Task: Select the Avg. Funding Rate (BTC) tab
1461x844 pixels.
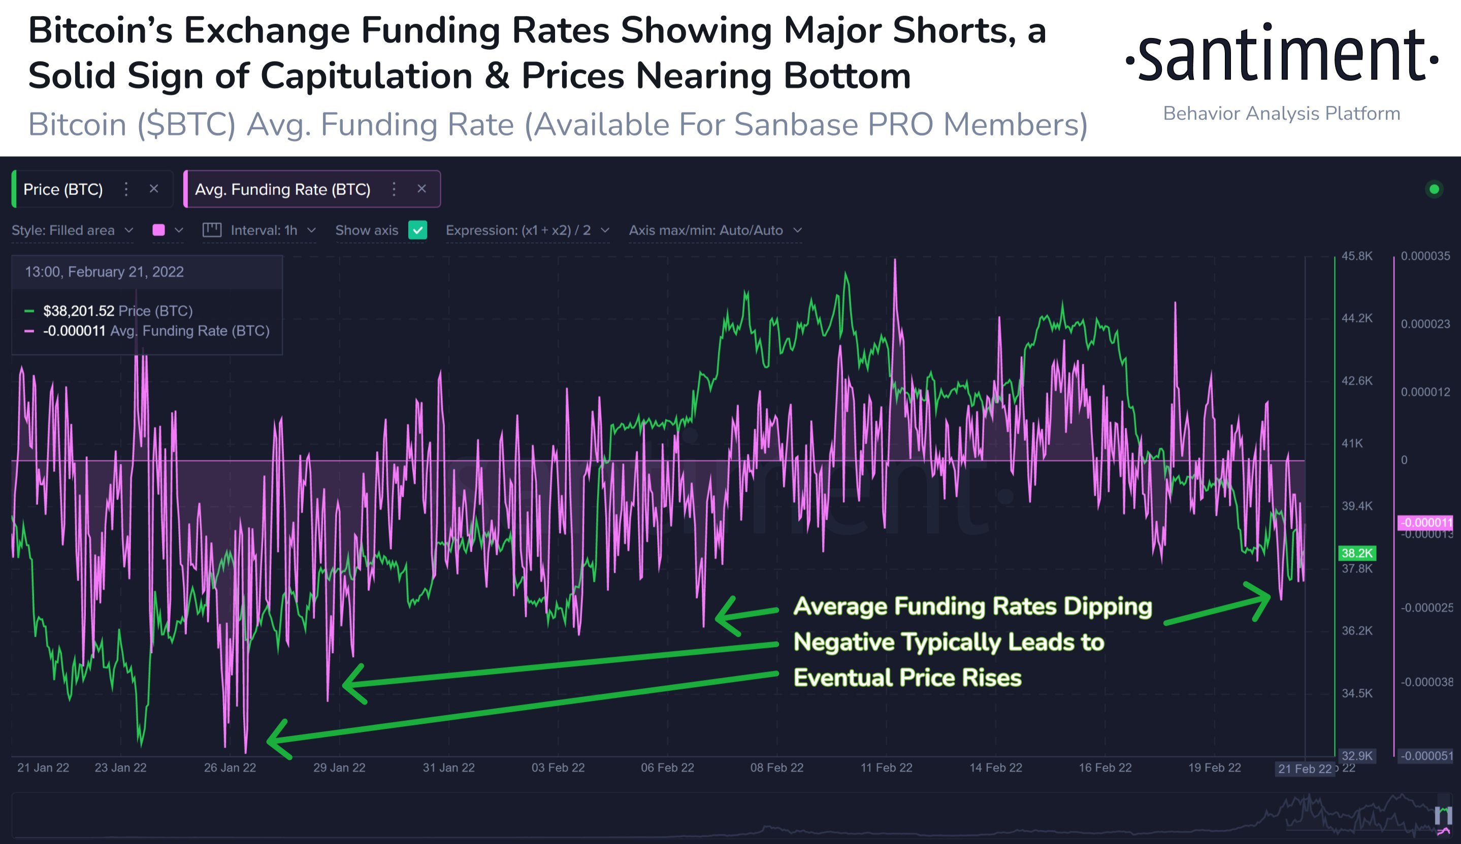Action: [283, 189]
